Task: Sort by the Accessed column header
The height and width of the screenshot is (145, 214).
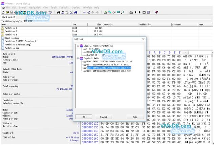Action: 185,25
